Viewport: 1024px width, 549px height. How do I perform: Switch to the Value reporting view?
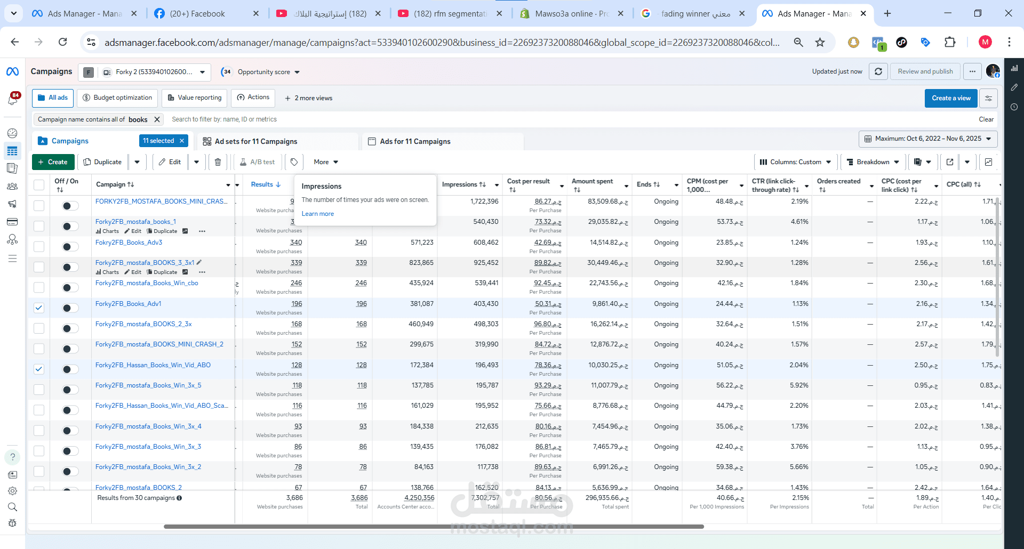tap(195, 98)
